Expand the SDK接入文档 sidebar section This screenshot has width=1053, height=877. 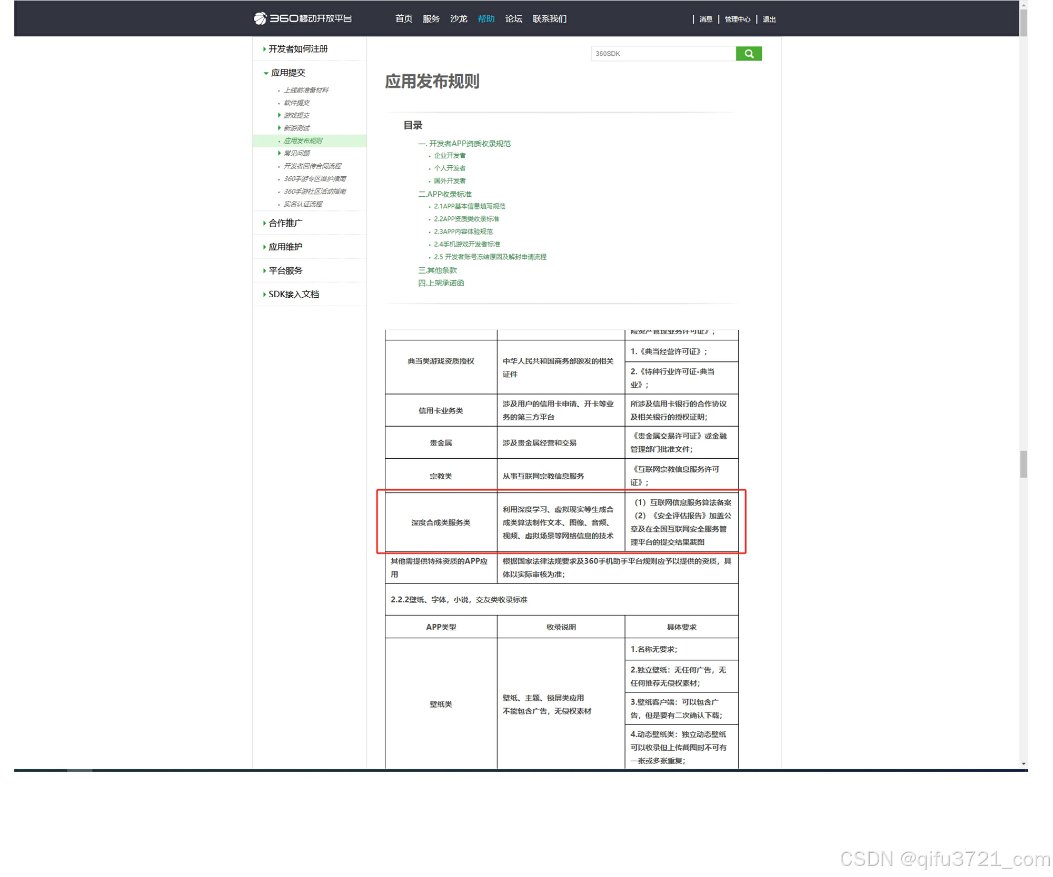tap(293, 294)
